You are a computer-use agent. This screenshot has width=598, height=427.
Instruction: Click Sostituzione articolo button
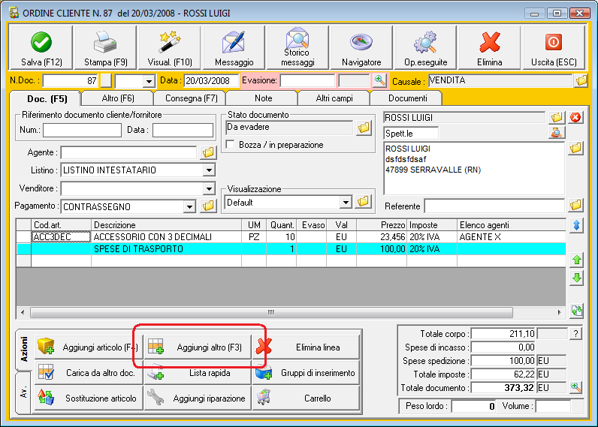click(89, 398)
